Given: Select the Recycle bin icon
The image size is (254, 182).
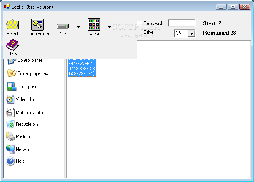Looking at the screenshot, I should [10, 124].
